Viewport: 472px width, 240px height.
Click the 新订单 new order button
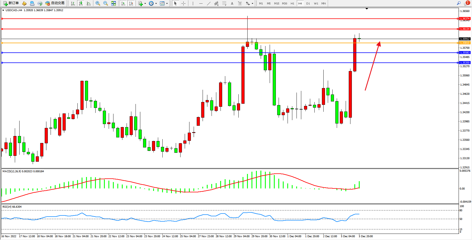[x=11, y=3]
